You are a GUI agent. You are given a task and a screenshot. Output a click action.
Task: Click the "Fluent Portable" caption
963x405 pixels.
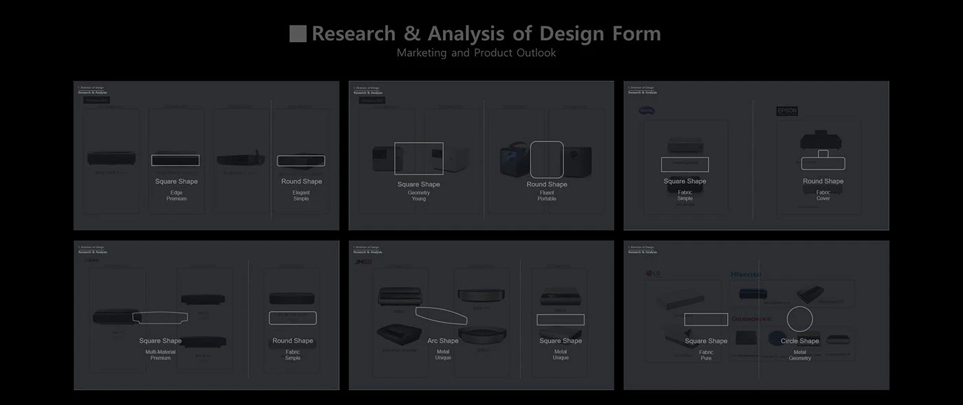tap(547, 196)
